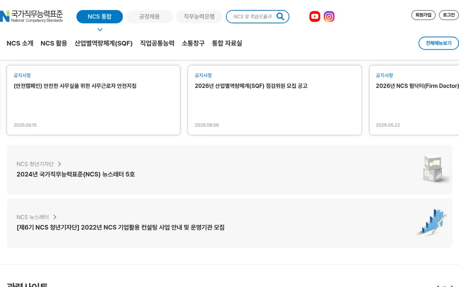Open the 2026년 NCS 펌닥터 notice card
459x287 pixels.
click(x=414, y=100)
